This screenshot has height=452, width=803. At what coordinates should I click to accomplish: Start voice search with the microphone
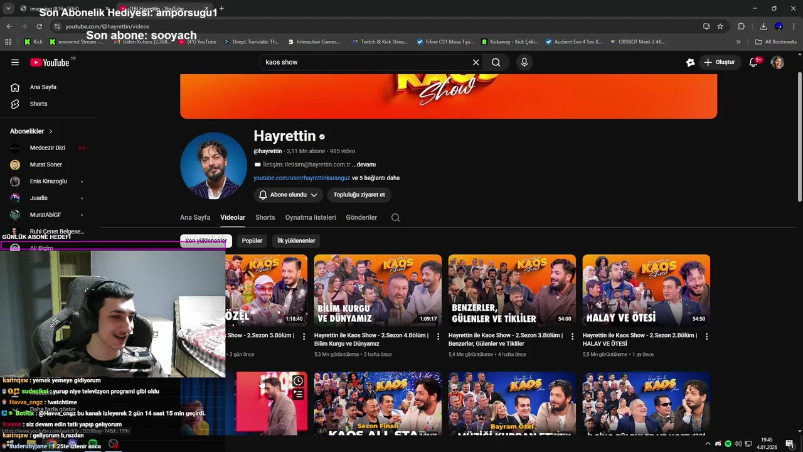pyautogui.click(x=524, y=62)
